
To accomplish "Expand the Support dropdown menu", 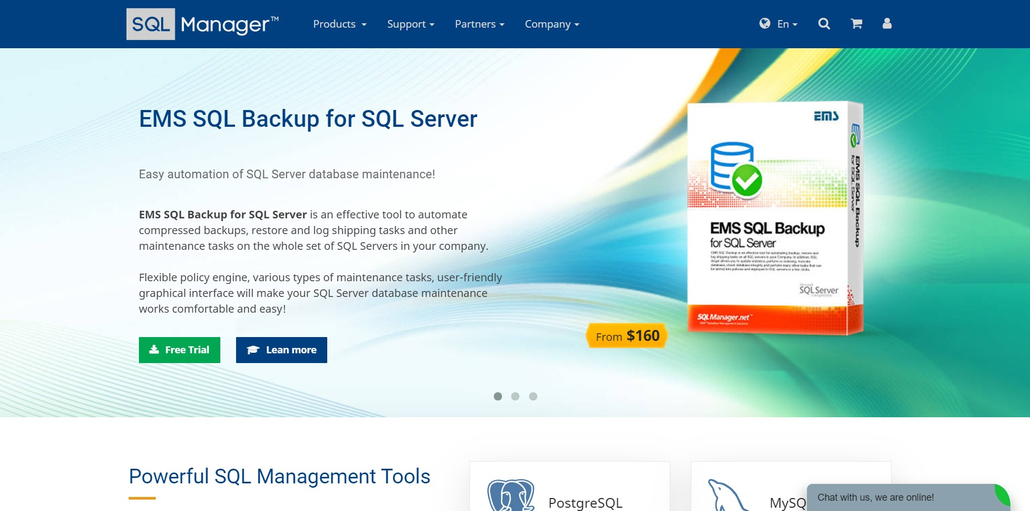I will 411,24.
